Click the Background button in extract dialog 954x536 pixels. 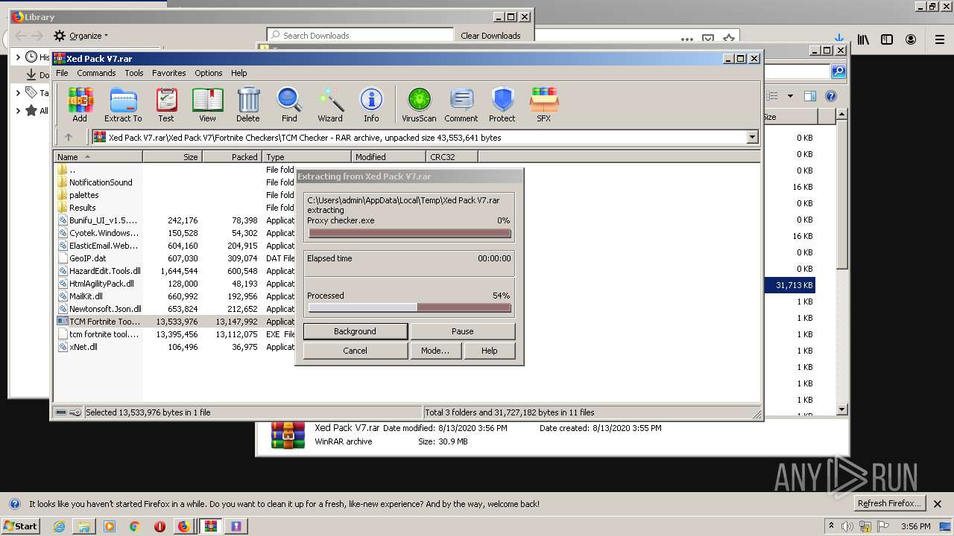(355, 331)
